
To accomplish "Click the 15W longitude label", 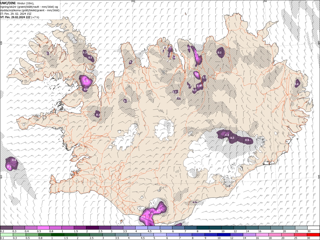I will tap(265, 1).
